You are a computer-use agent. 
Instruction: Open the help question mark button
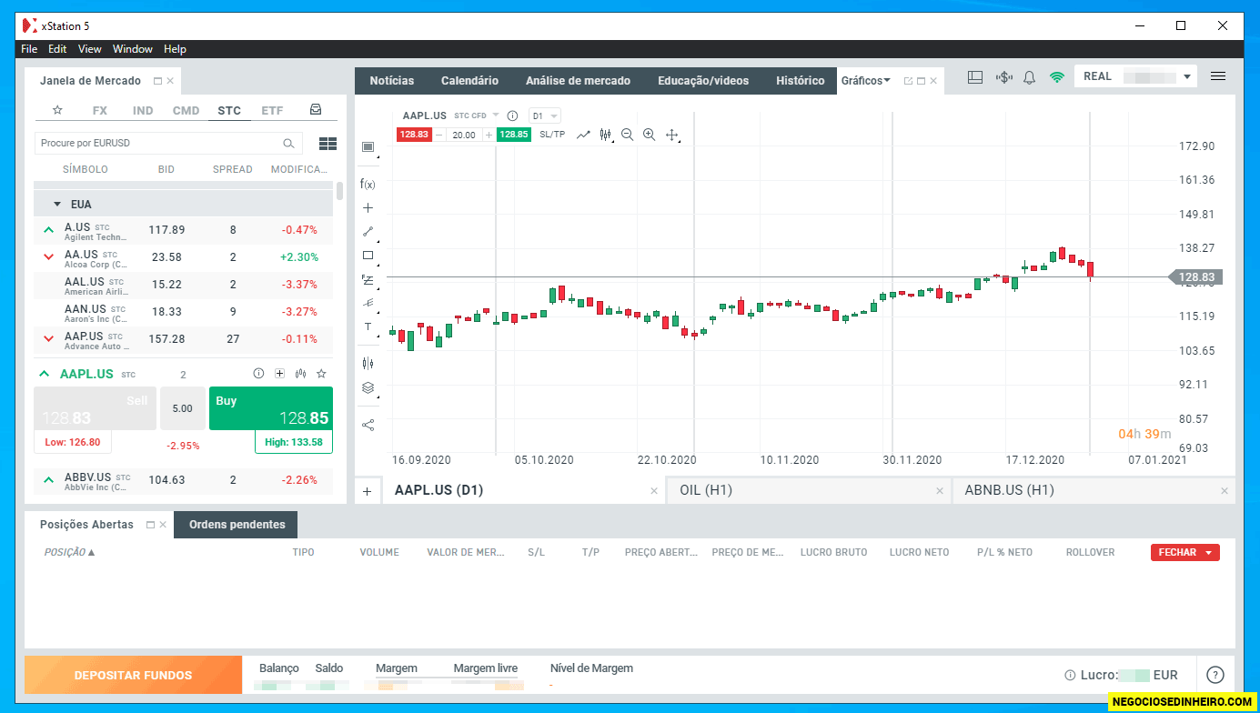1215,675
